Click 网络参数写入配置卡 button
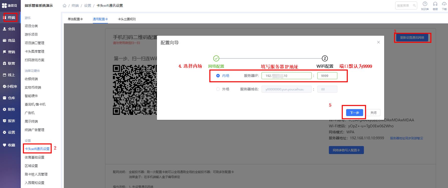448x188 pixels. click(346, 150)
